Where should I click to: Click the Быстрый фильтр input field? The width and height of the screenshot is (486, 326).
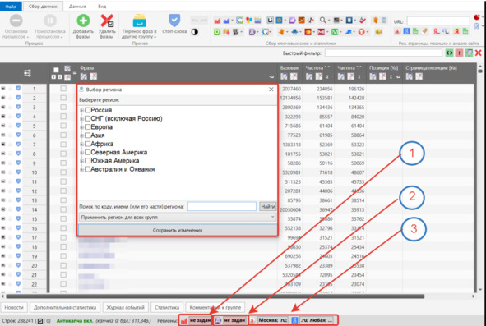tap(383, 53)
